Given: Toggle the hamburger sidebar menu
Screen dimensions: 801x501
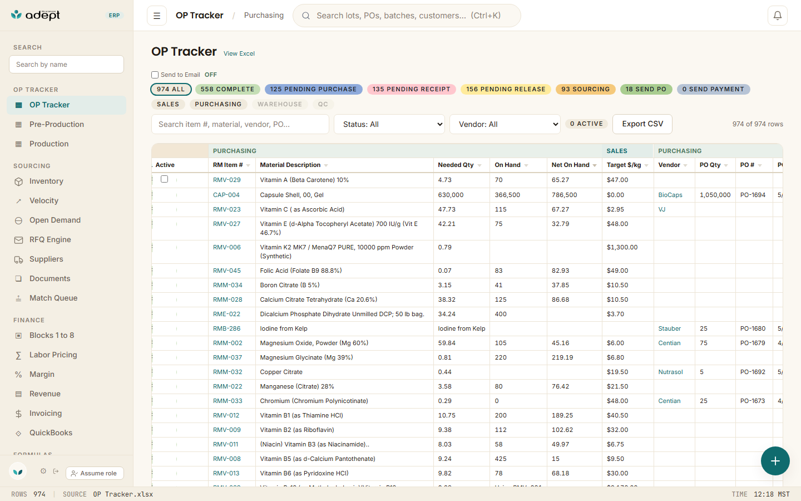Looking at the screenshot, I should pos(157,16).
